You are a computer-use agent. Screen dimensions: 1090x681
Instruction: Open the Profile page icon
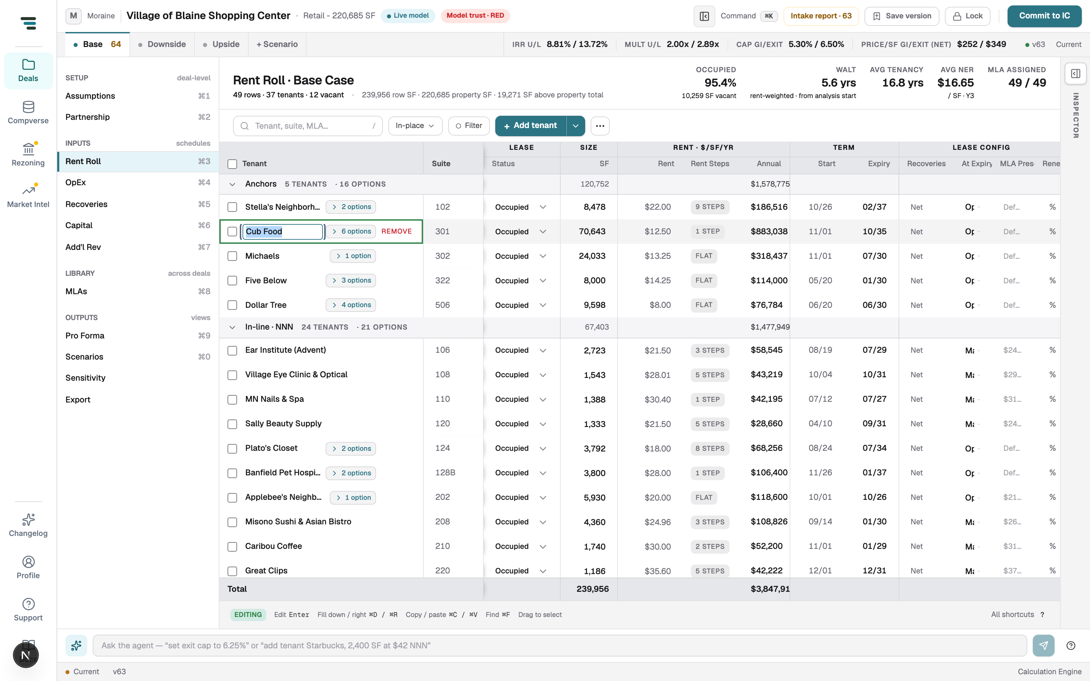click(x=28, y=561)
